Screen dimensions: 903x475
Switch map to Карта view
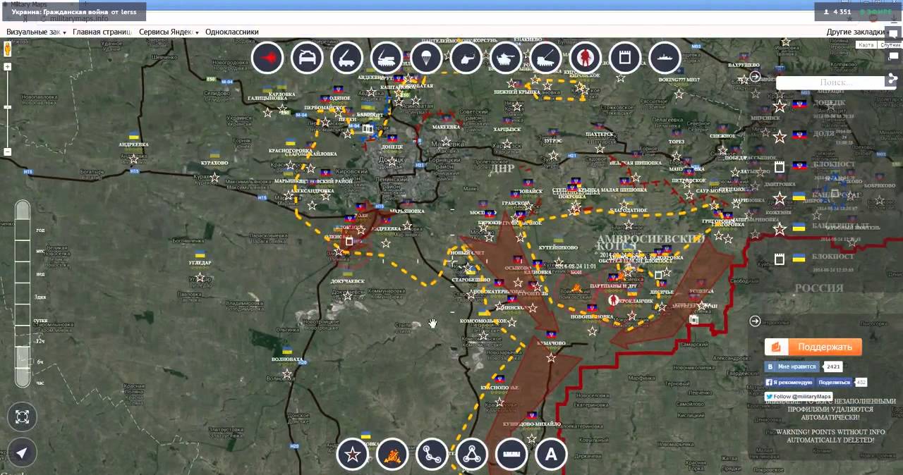click(866, 45)
